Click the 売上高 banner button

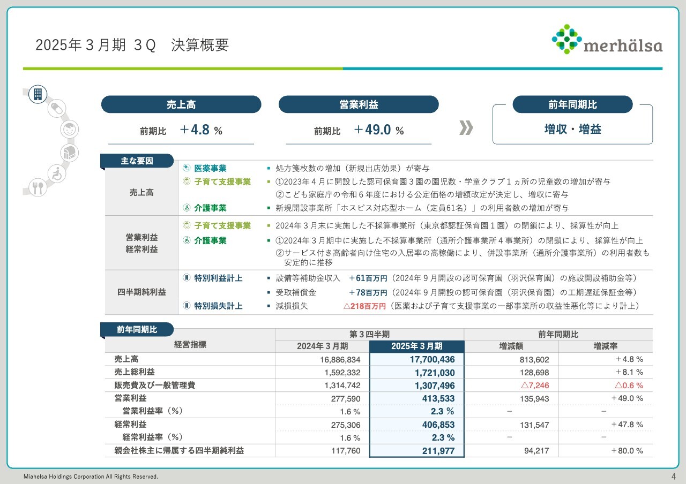click(181, 104)
